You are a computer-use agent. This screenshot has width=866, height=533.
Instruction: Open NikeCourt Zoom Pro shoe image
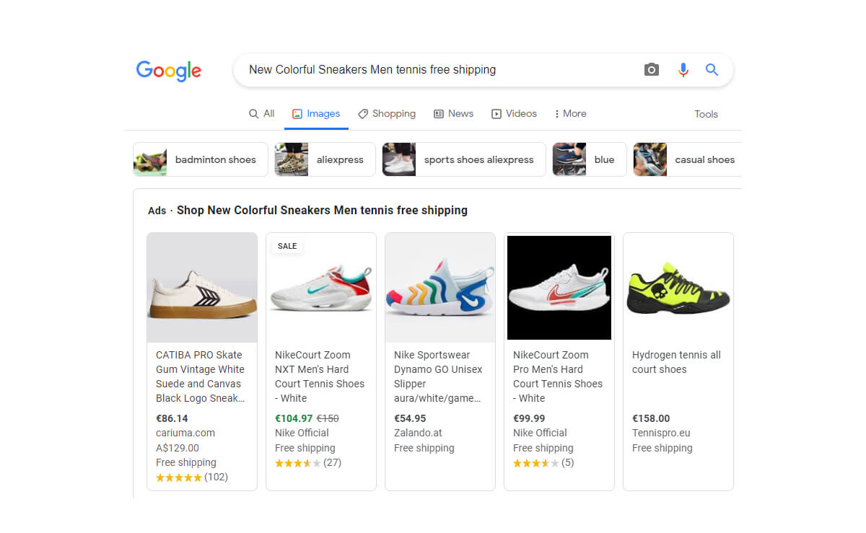click(x=559, y=287)
